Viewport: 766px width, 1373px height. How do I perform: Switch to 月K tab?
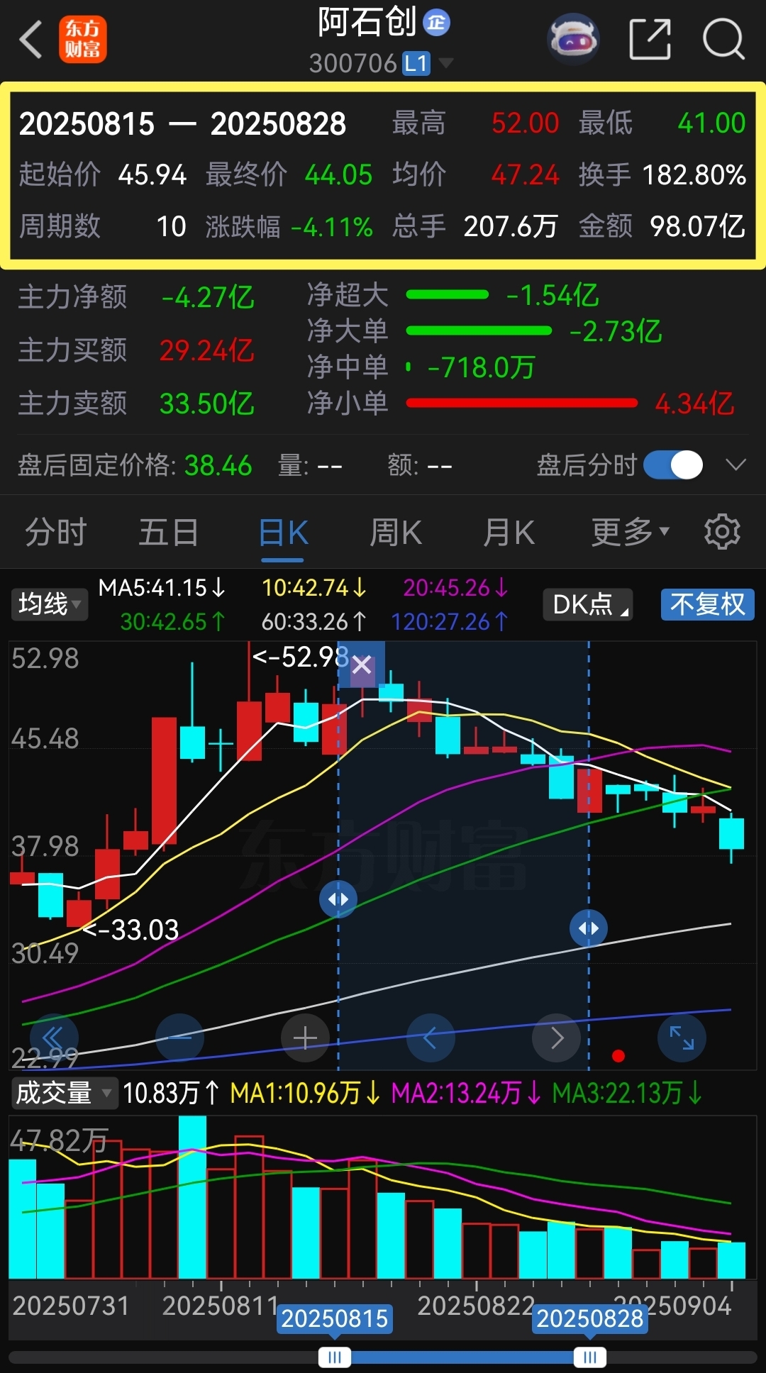click(509, 532)
